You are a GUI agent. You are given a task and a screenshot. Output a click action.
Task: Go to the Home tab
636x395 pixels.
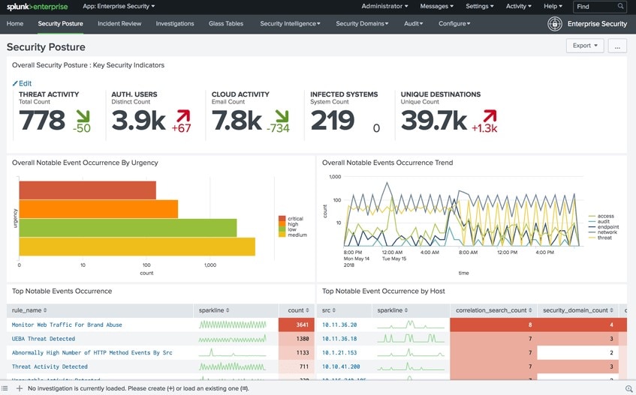15,23
